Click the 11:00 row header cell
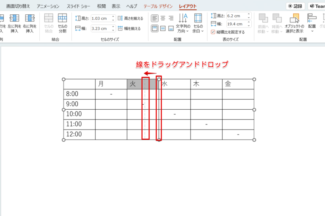325x216 pixels. click(x=80, y=124)
